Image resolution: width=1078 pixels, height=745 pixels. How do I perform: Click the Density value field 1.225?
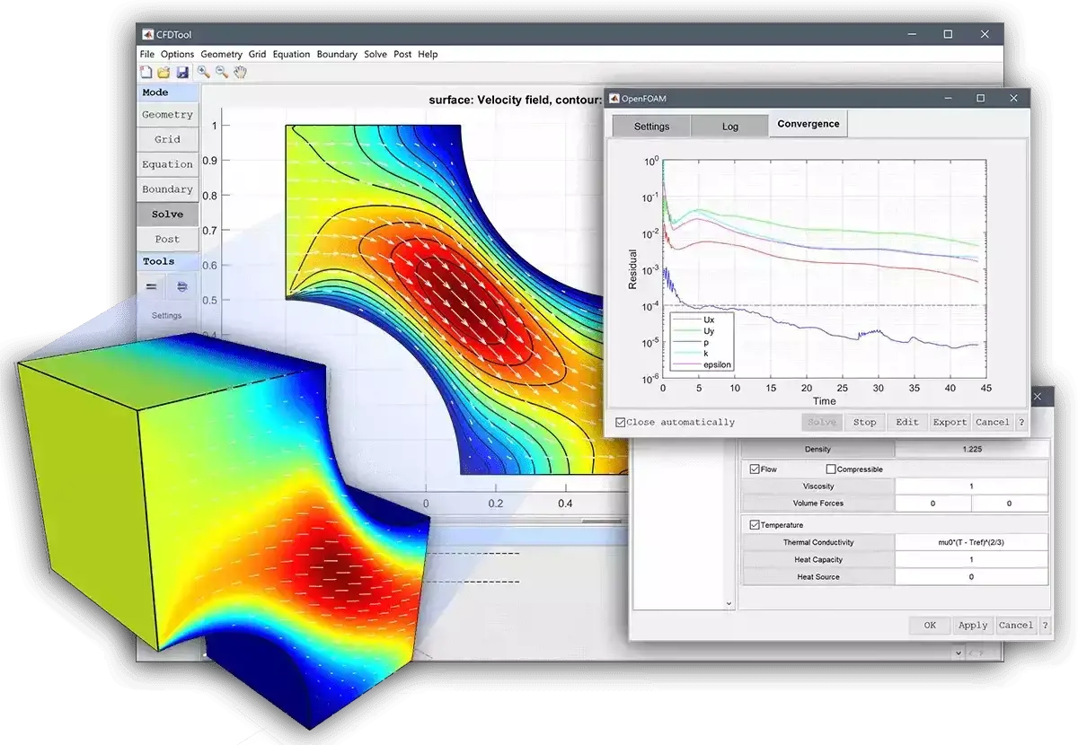(x=972, y=449)
